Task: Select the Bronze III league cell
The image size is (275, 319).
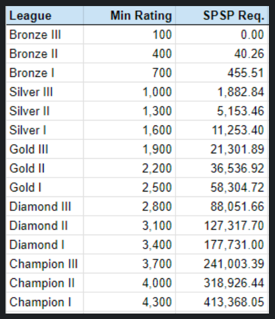Action: point(45,35)
